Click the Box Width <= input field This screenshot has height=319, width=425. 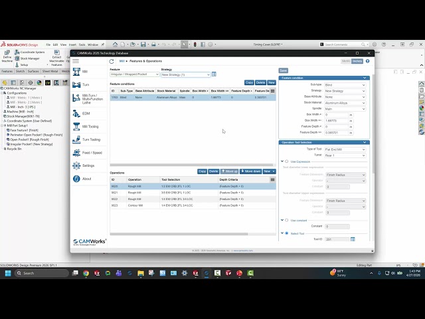(x=336, y=121)
